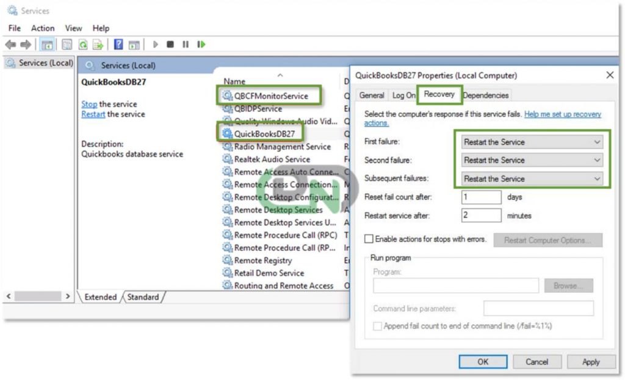This screenshot has width=625, height=380.
Task: Enable actions for stops with errors
Action: point(369,239)
